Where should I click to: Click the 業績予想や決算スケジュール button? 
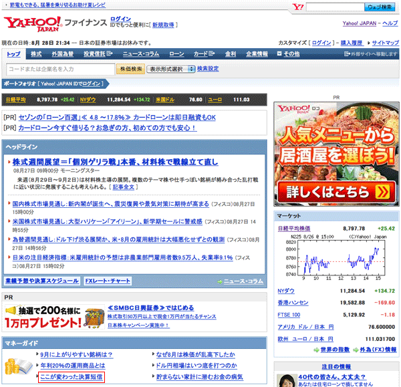(41, 281)
